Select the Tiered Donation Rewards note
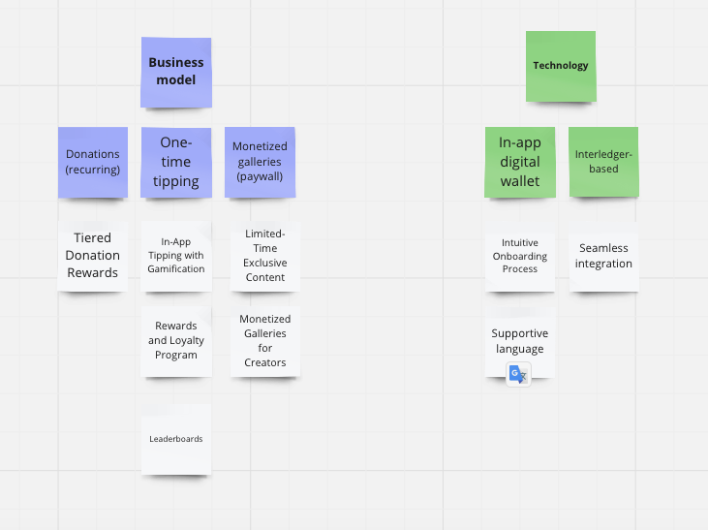Viewport: 708px width, 530px height. [93, 256]
